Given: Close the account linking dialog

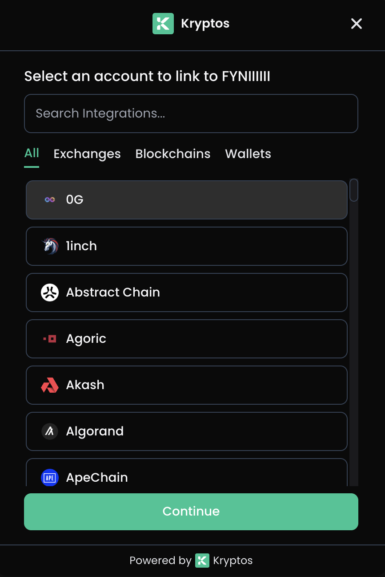Looking at the screenshot, I should pos(356,24).
